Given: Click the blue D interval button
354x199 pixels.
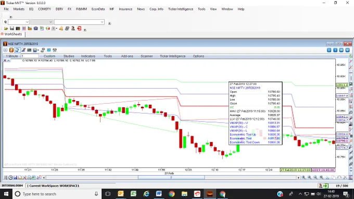Looking at the screenshot, I should [329, 50].
